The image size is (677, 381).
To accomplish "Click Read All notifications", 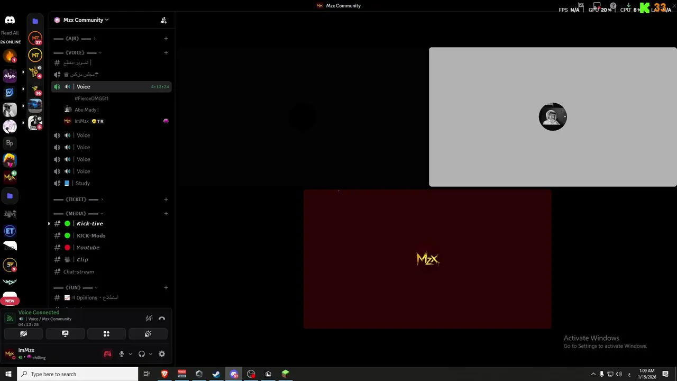I will click(10, 33).
